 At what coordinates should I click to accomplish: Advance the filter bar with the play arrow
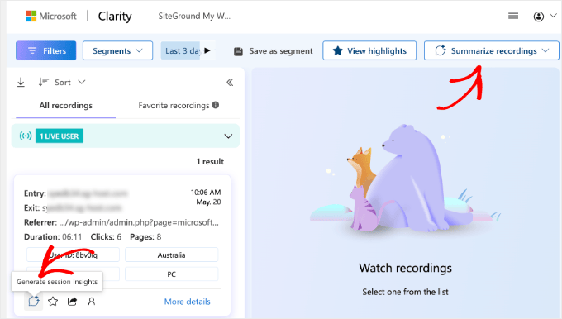tap(207, 50)
